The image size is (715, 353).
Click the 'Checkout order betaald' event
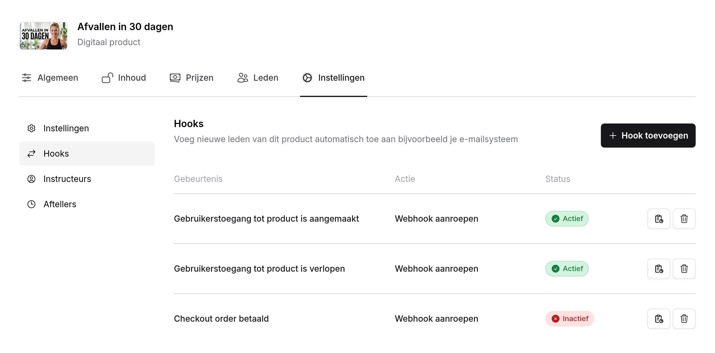click(221, 319)
